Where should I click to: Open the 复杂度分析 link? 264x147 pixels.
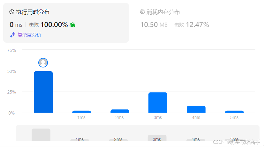[x=29, y=35]
